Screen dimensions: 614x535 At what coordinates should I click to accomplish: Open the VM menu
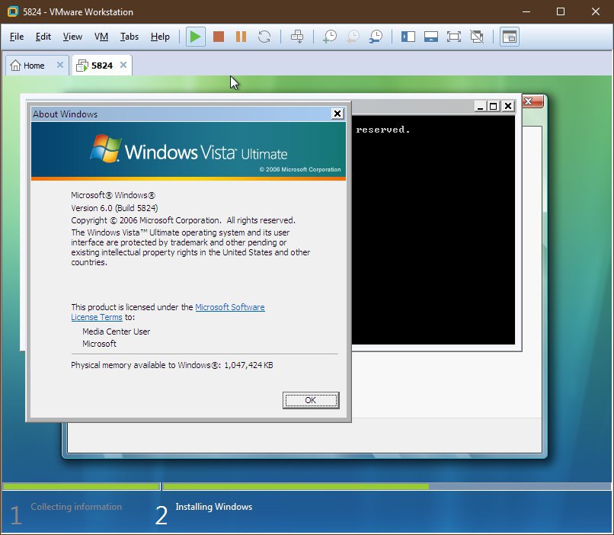[101, 37]
